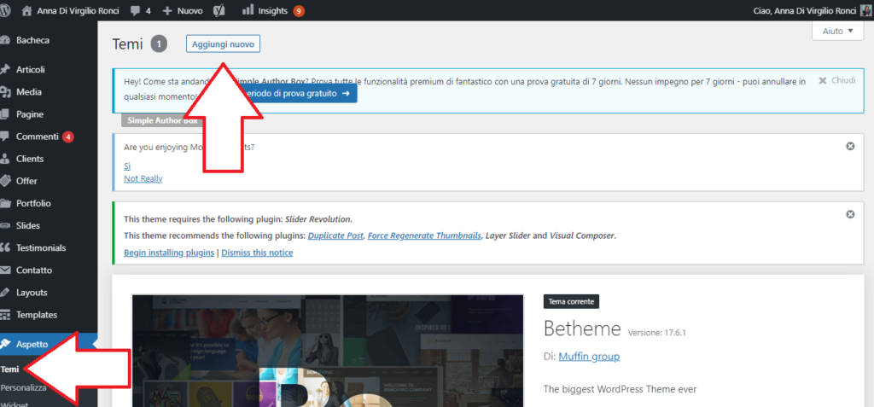The width and height of the screenshot is (874, 407).
Task: Click the orange 9 badge beside Insights
Action: pyautogui.click(x=299, y=10)
